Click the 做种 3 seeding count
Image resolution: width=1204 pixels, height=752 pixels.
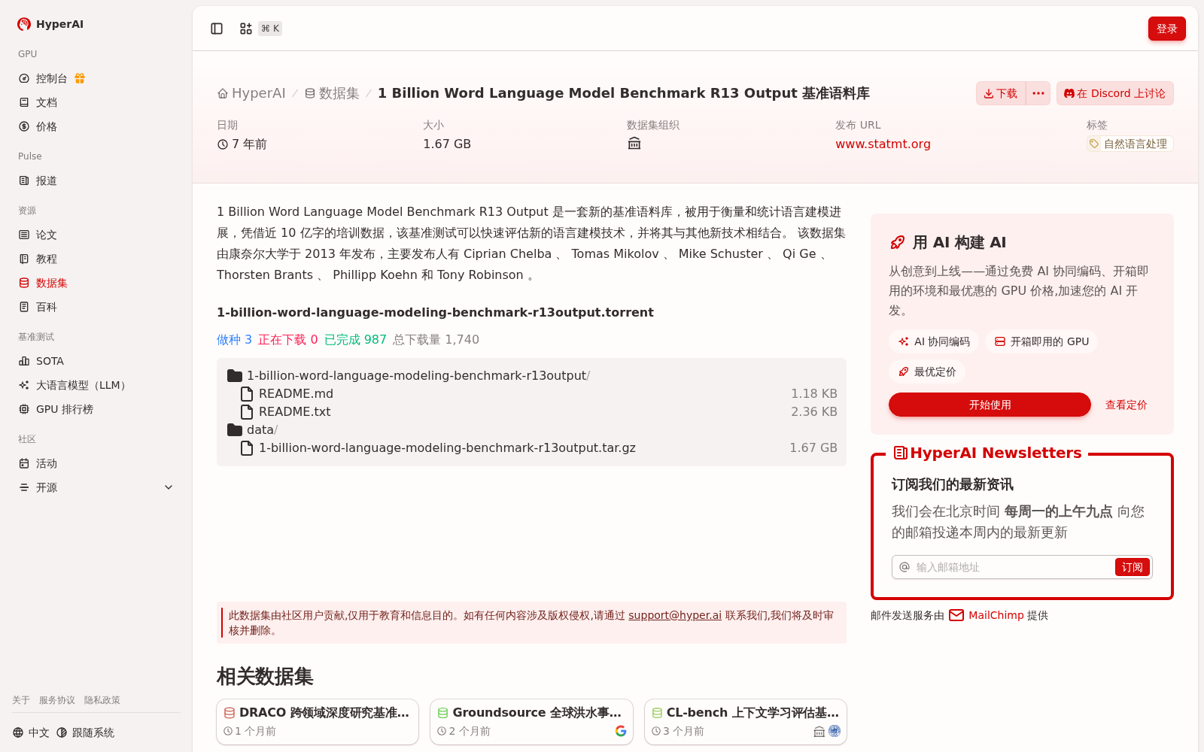click(234, 340)
